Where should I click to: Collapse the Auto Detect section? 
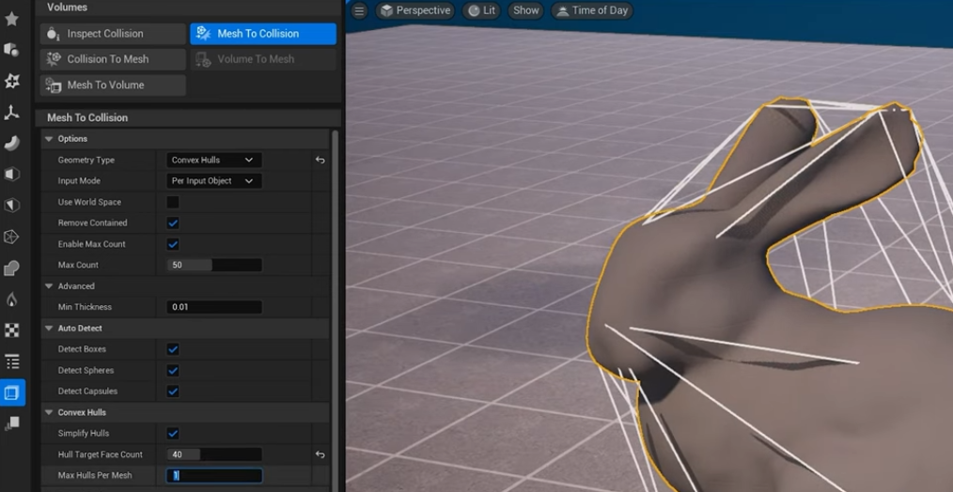(49, 328)
